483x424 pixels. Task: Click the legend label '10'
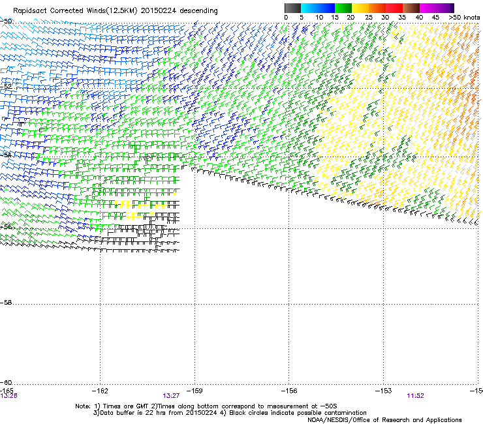[x=319, y=18]
